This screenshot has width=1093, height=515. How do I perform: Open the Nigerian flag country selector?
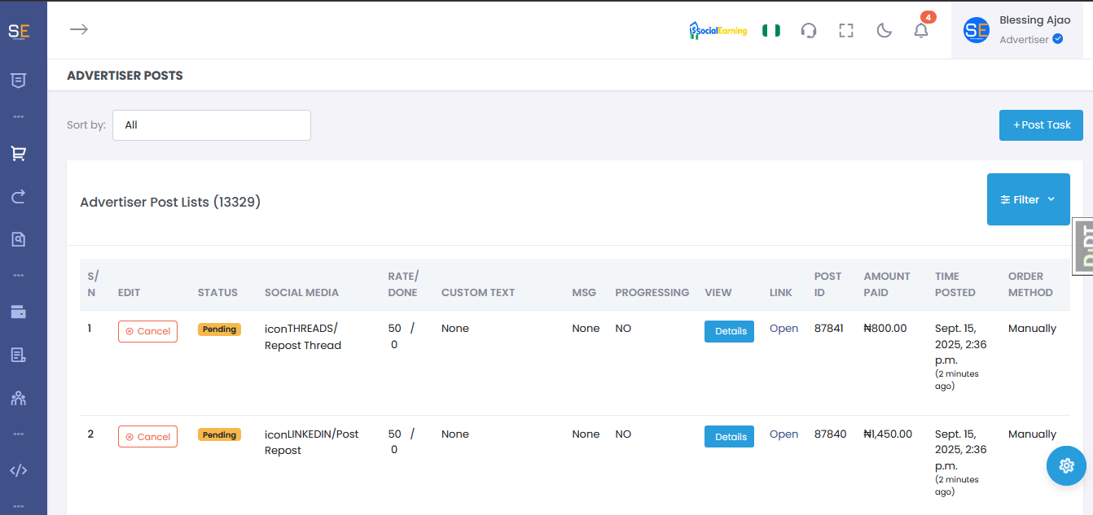[x=770, y=31]
